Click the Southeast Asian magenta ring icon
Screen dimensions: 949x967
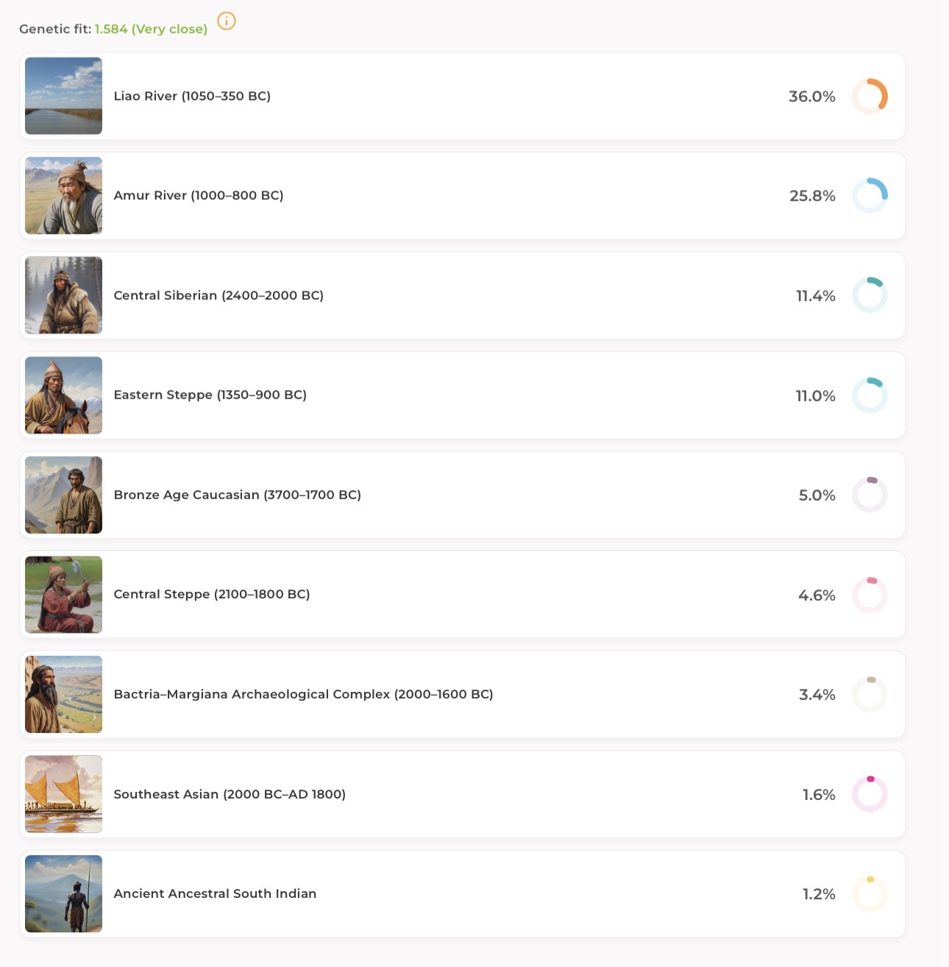(x=870, y=794)
